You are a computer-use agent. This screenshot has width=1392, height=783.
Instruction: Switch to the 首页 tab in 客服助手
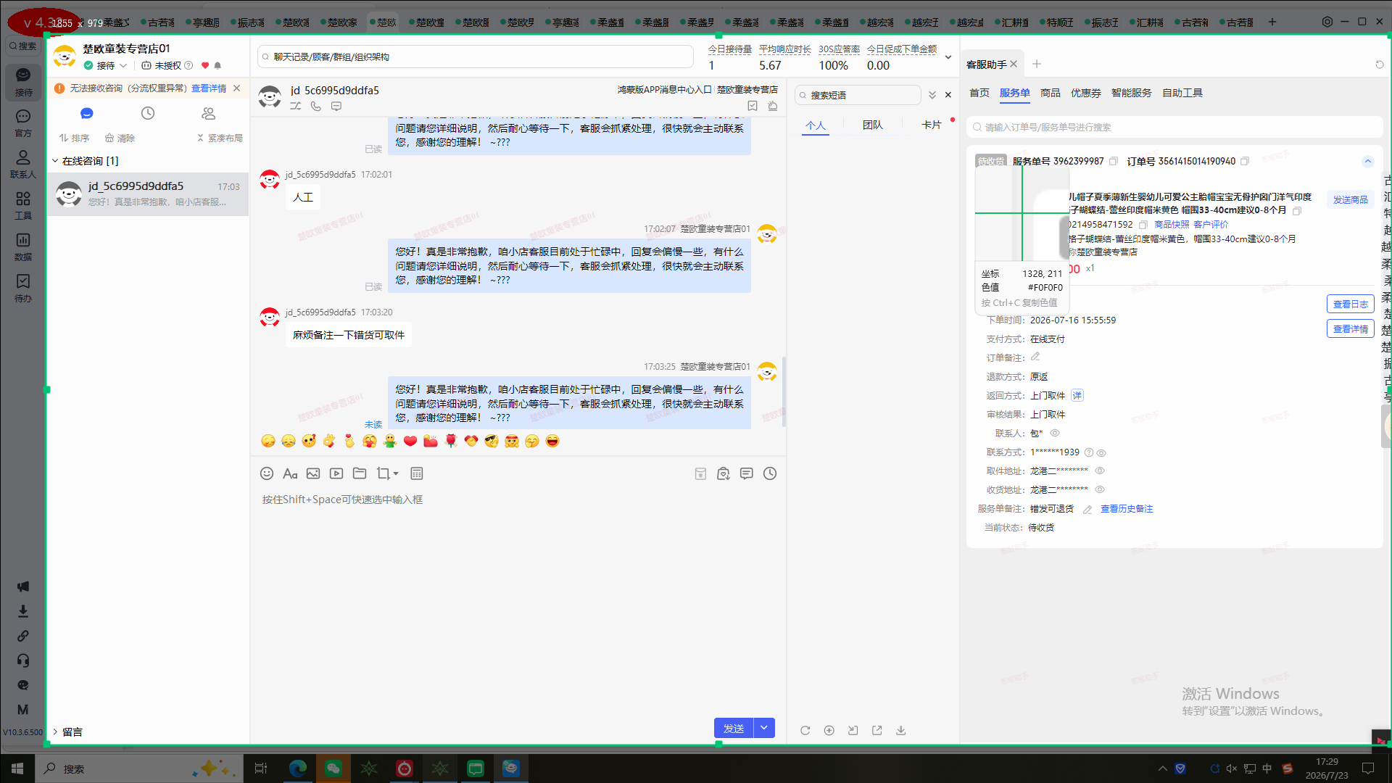[x=979, y=93]
